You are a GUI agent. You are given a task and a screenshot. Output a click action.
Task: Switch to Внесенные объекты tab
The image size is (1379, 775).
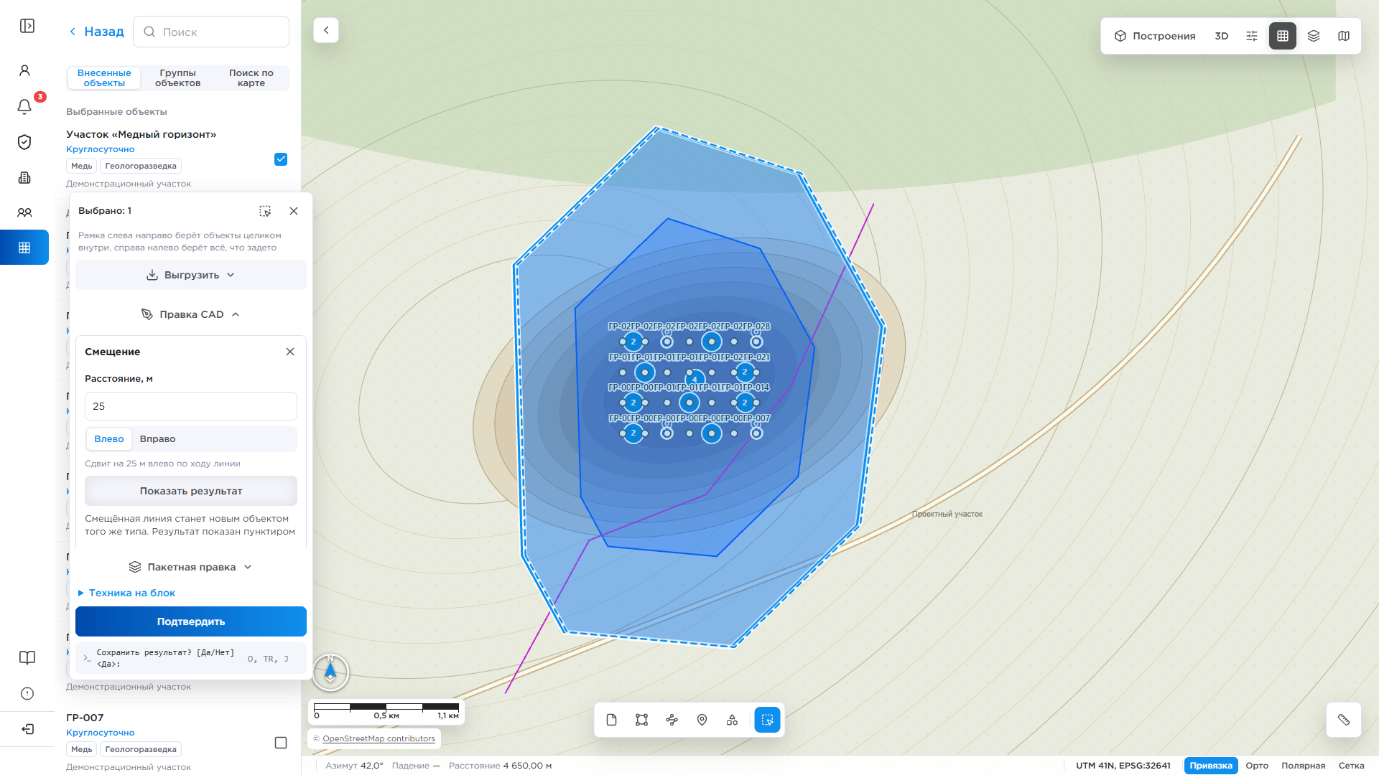pos(104,78)
